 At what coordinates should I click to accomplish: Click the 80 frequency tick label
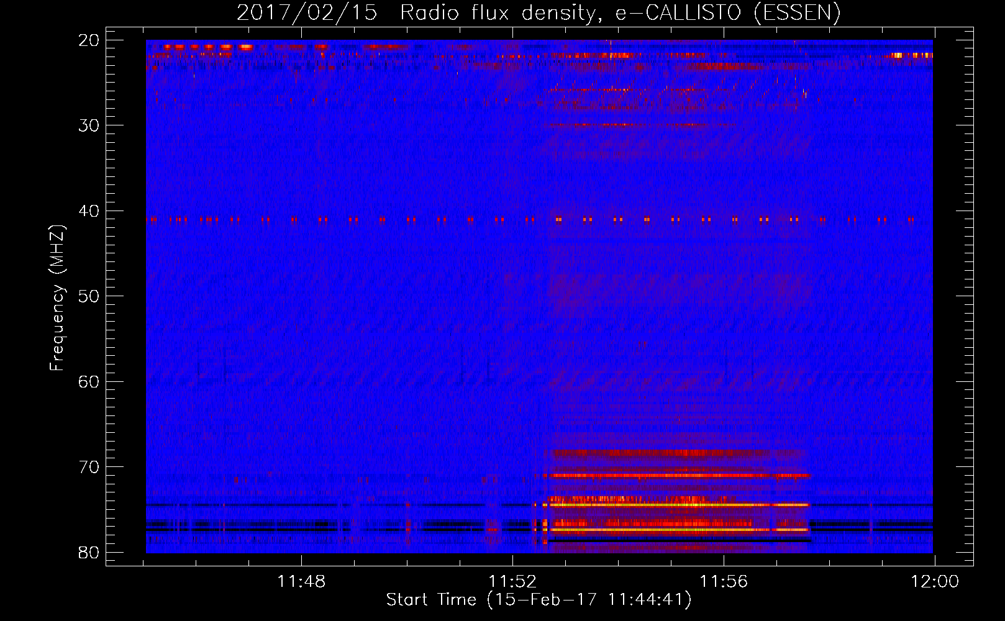89,553
